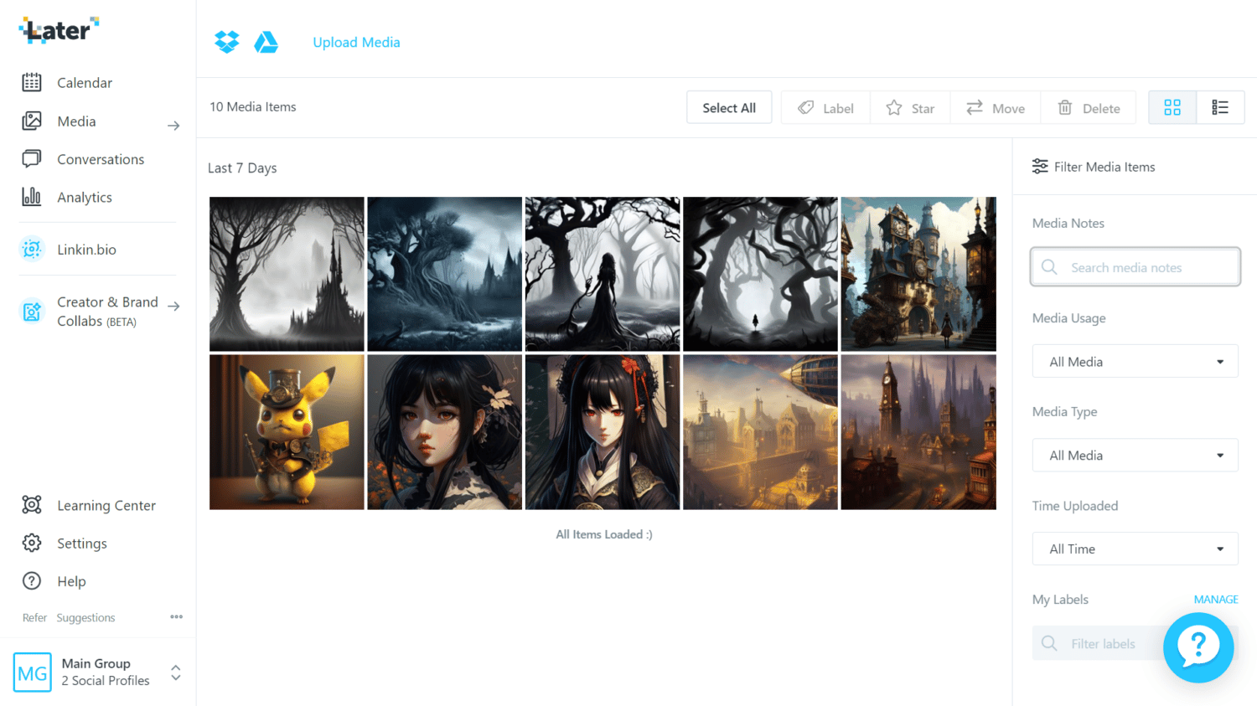
Task: Click the "Last 7 Days" heading
Action: pos(242,168)
